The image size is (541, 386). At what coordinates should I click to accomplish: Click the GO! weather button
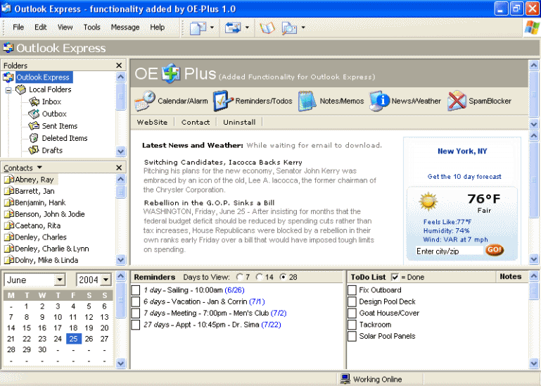(495, 250)
